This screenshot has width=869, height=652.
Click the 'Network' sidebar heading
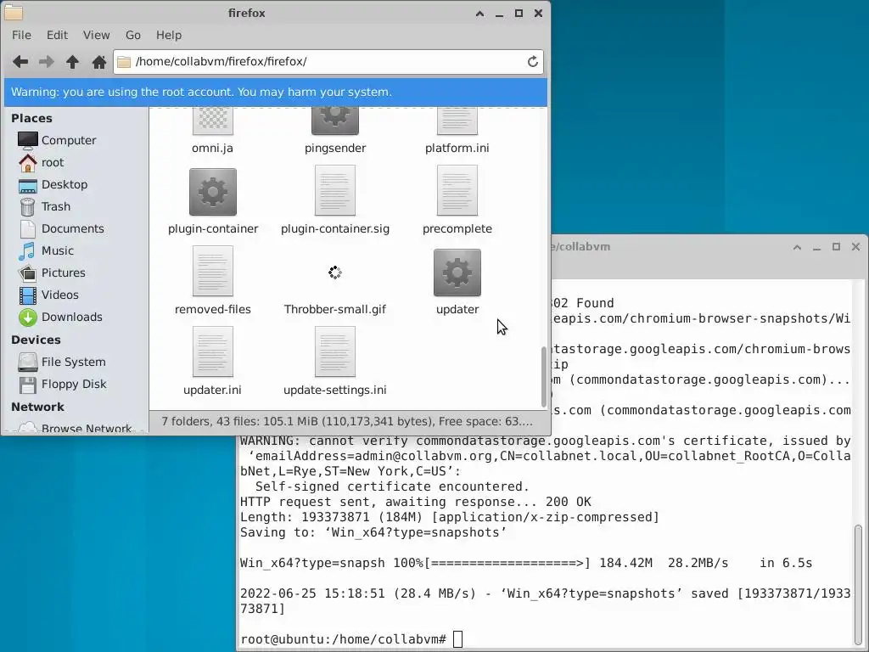click(37, 407)
